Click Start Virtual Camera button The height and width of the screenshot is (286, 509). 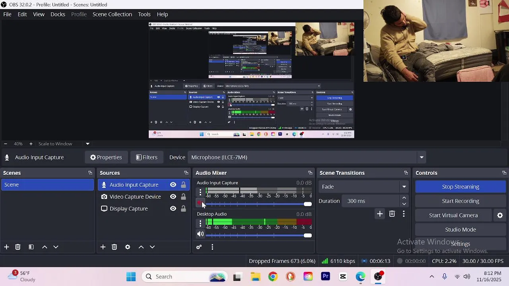453,215
